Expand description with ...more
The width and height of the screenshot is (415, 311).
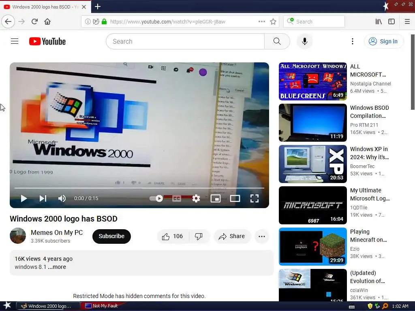57,267
